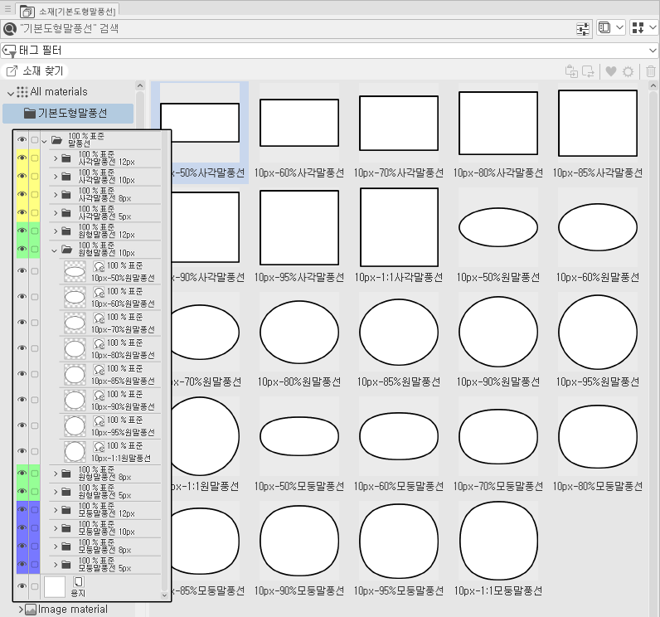This screenshot has height=617, width=660.
Task: Open the tag filter dropdown arrow
Action: click(x=652, y=51)
